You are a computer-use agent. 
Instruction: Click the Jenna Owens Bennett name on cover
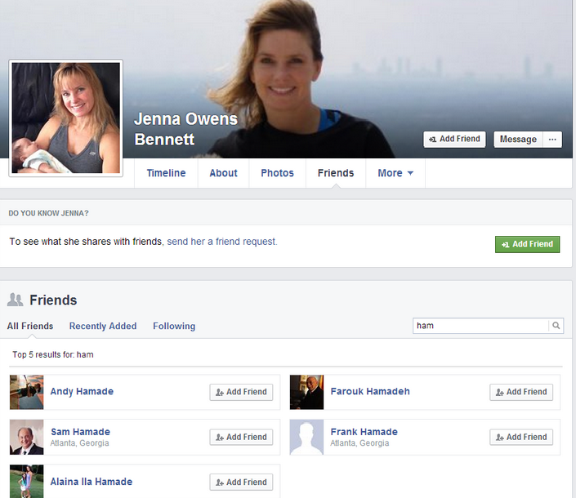tap(186, 129)
